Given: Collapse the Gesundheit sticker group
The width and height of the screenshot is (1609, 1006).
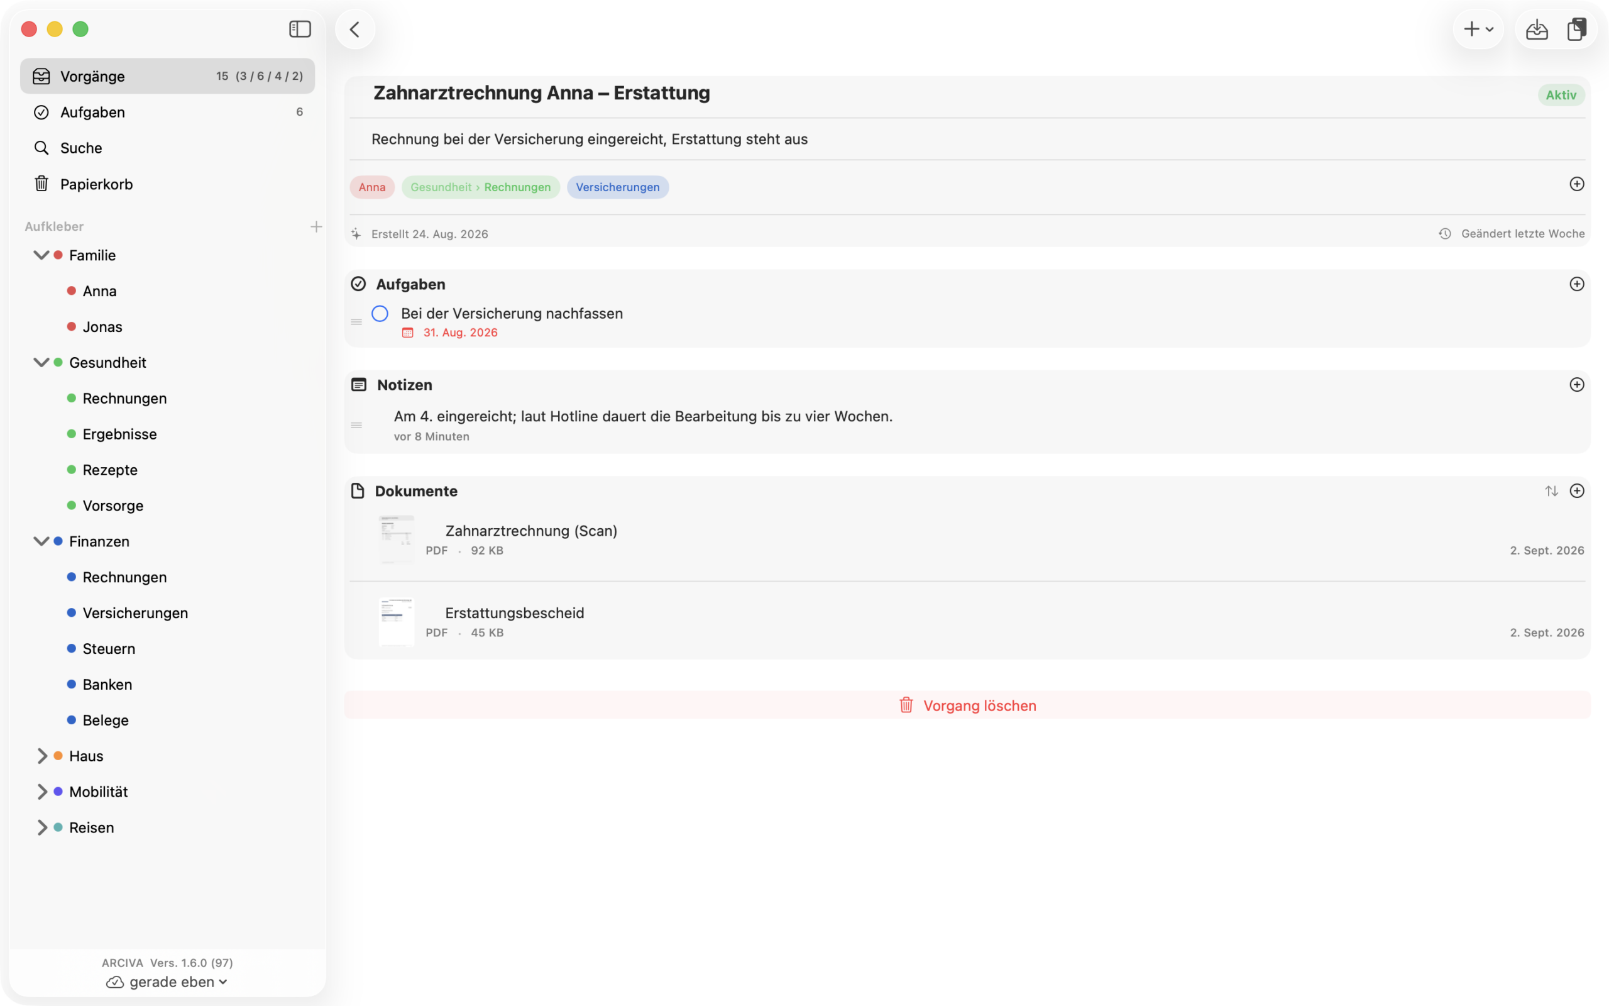Looking at the screenshot, I should pos(41,363).
